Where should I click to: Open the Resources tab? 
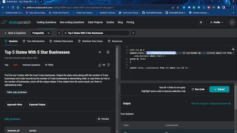[115, 41]
